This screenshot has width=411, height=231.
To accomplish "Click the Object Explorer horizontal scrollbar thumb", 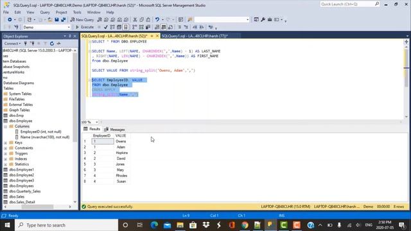I will tap(37, 207).
